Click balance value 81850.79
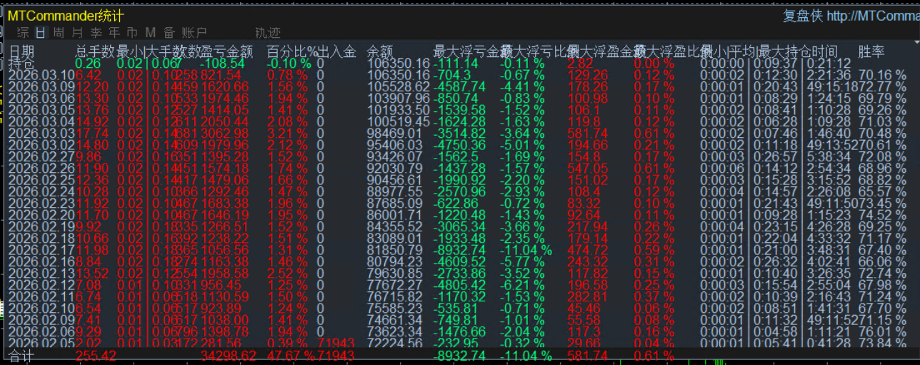The image size is (920, 365). click(x=395, y=250)
